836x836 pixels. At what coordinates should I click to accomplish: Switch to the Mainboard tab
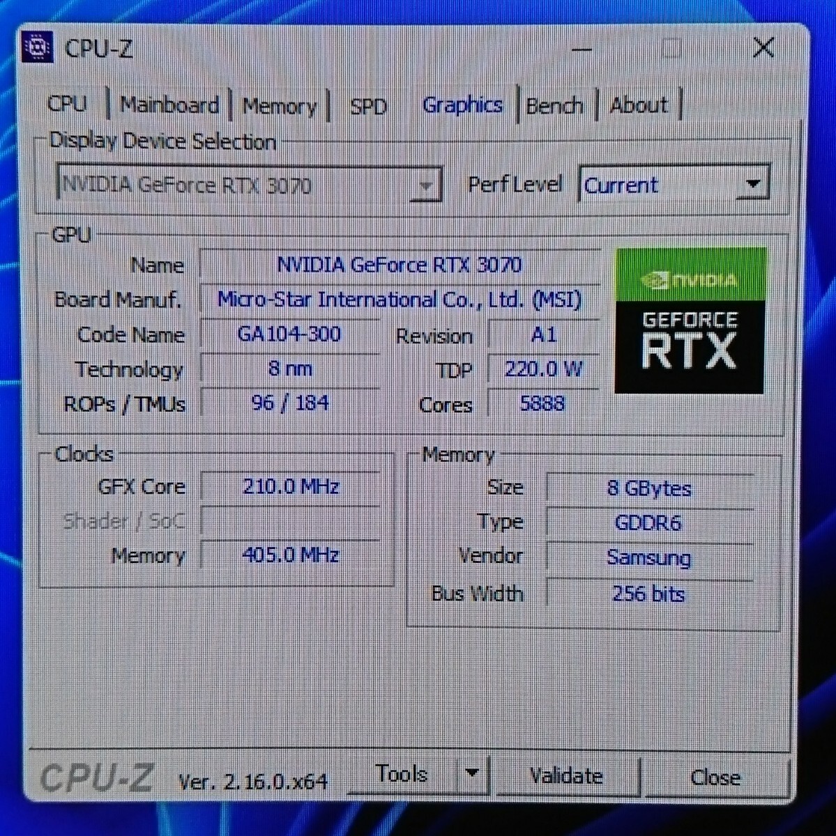click(169, 105)
